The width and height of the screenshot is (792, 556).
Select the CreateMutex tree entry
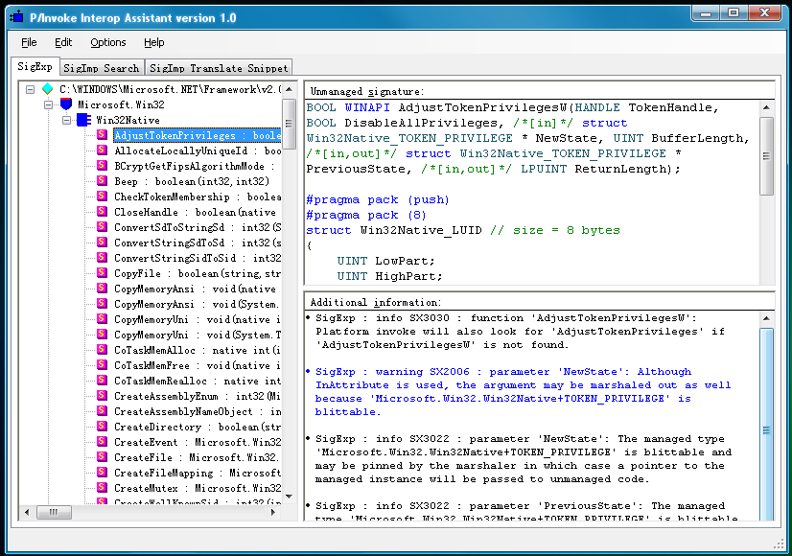(197, 488)
